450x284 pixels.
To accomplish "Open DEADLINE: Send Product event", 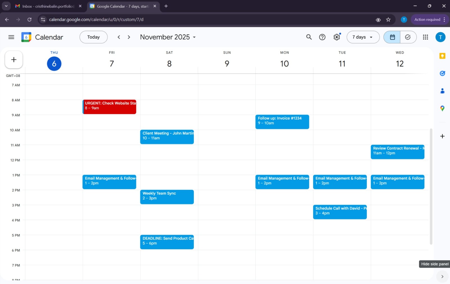I will (x=167, y=242).
